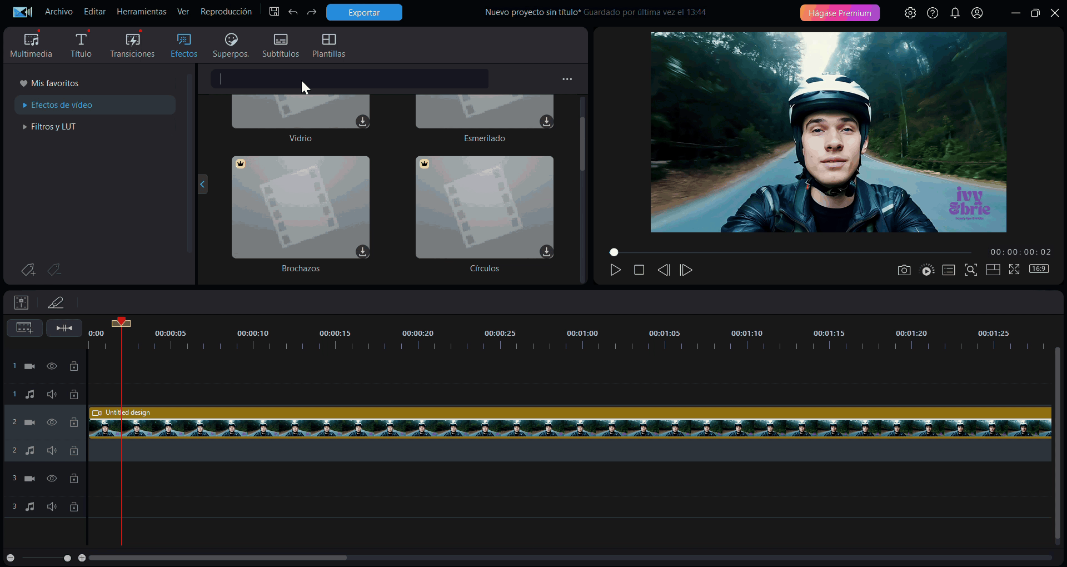The height and width of the screenshot is (567, 1067).
Task: Click the timeline zoom slider handle
Action: click(x=67, y=558)
